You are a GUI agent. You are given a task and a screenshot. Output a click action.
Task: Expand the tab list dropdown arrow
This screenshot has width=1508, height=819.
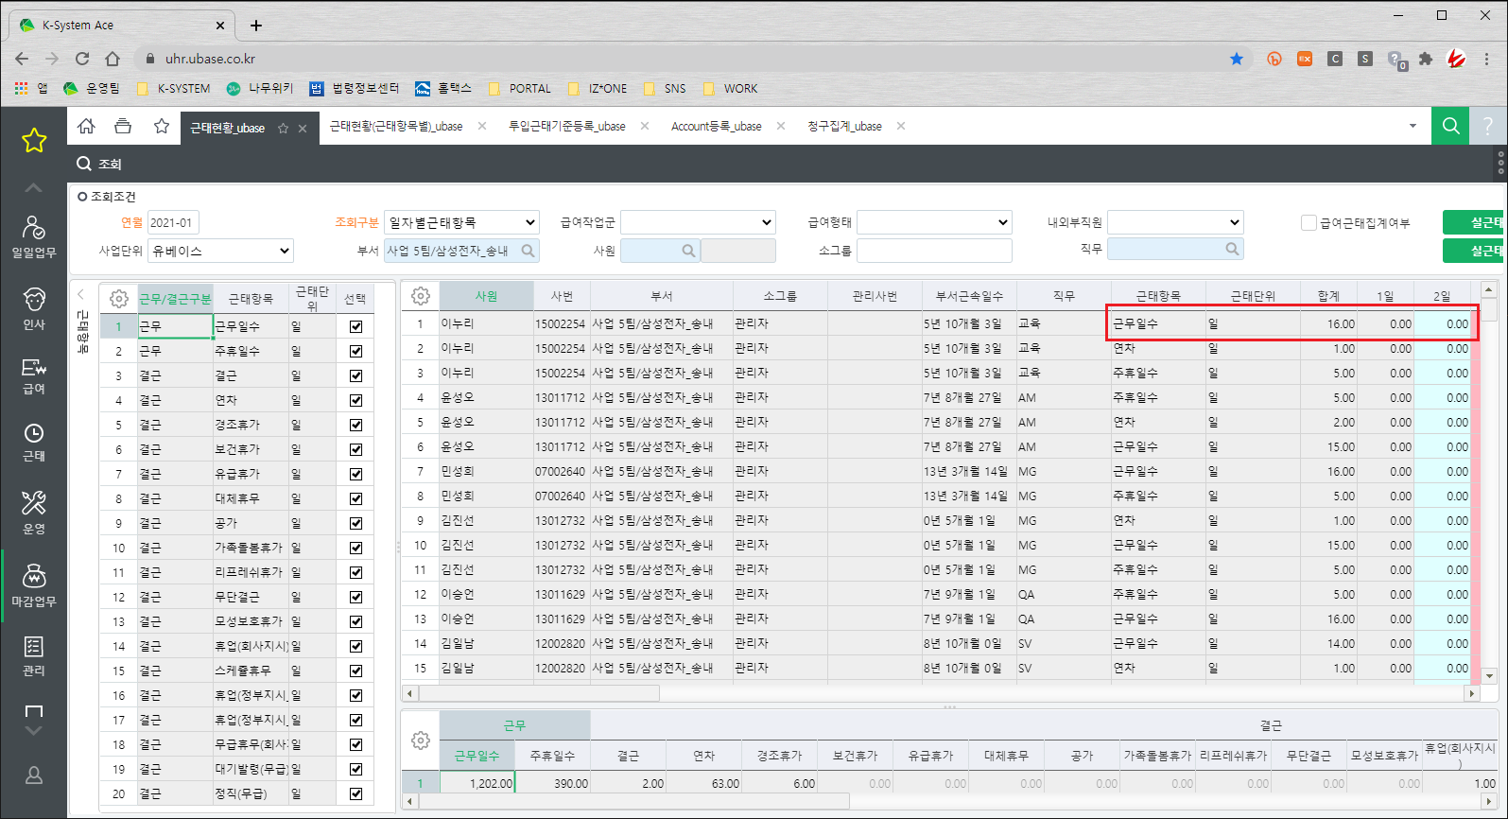pos(1413,126)
